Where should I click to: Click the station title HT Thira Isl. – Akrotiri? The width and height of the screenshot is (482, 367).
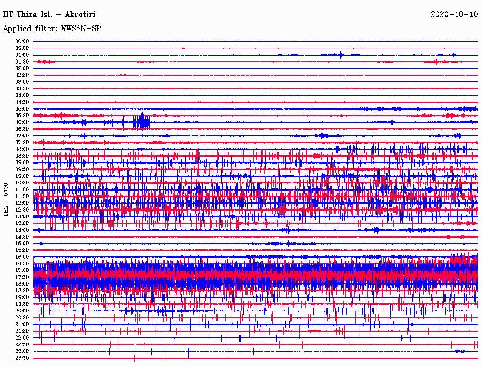coord(49,15)
